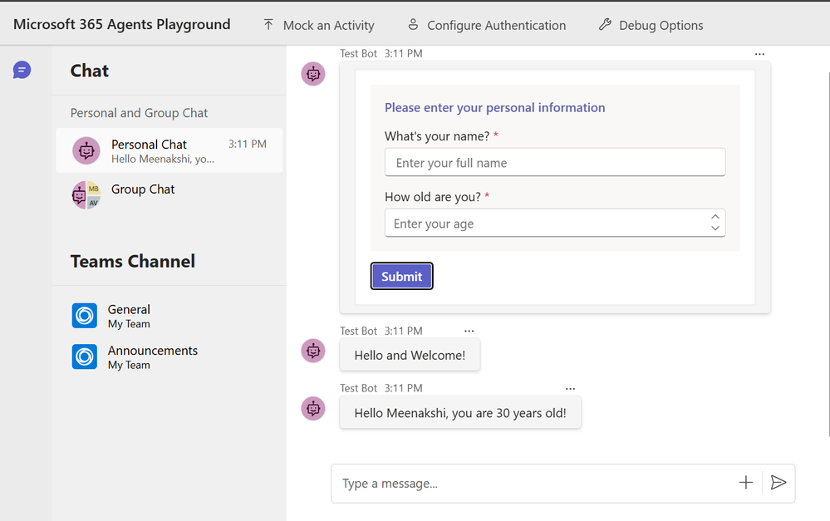
Task: Click the send message arrow icon
Action: tap(778, 483)
